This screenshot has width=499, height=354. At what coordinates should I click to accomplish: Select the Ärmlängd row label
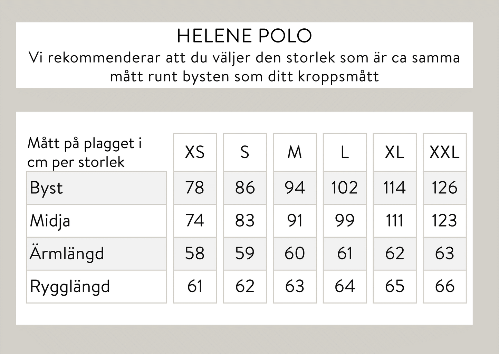click(x=67, y=253)
